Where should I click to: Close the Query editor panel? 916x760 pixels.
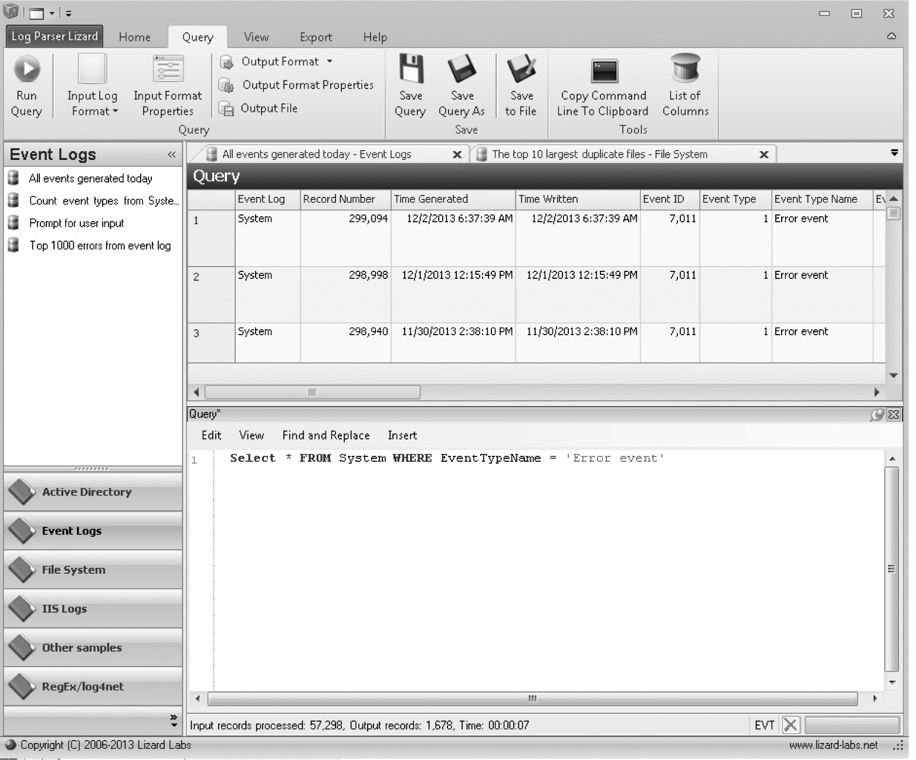(894, 415)
